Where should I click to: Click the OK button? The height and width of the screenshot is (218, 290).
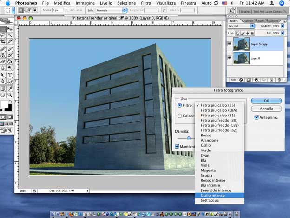click(266, 101)
